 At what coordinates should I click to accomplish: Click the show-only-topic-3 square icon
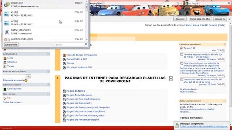171,78
